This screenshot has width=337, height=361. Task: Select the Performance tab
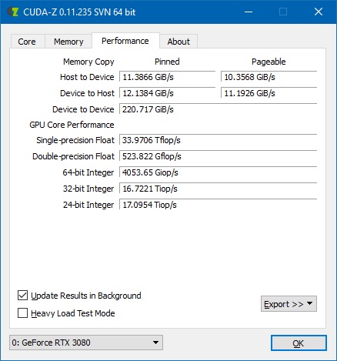pos(125,41)
